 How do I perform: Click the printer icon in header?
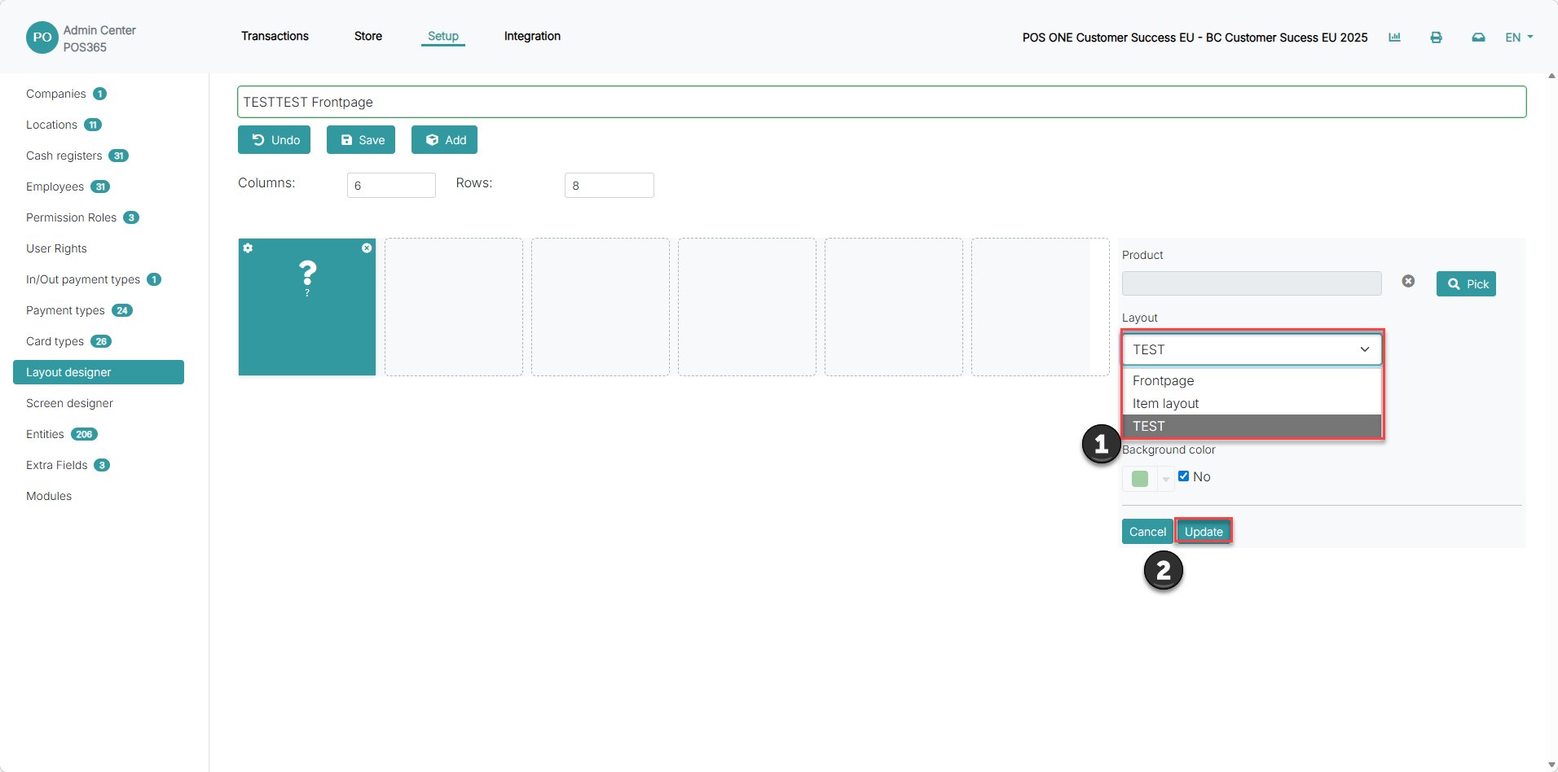tap(1437, 37)
